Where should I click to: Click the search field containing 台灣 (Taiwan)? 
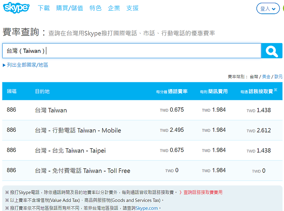(x=132, y=51)
